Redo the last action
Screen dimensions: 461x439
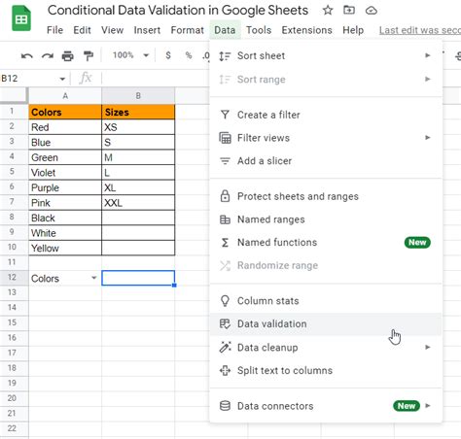click(x=48, y=55)
